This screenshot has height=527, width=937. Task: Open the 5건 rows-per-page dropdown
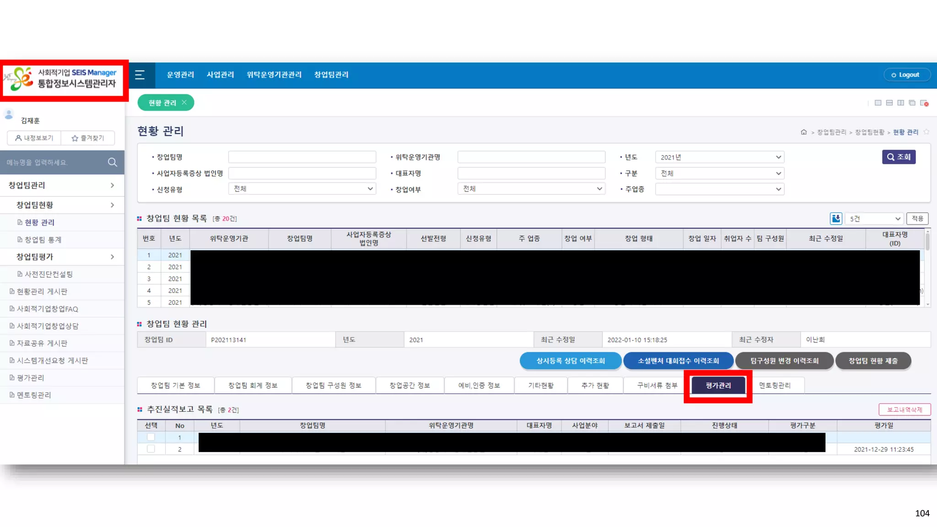[874, 219]
